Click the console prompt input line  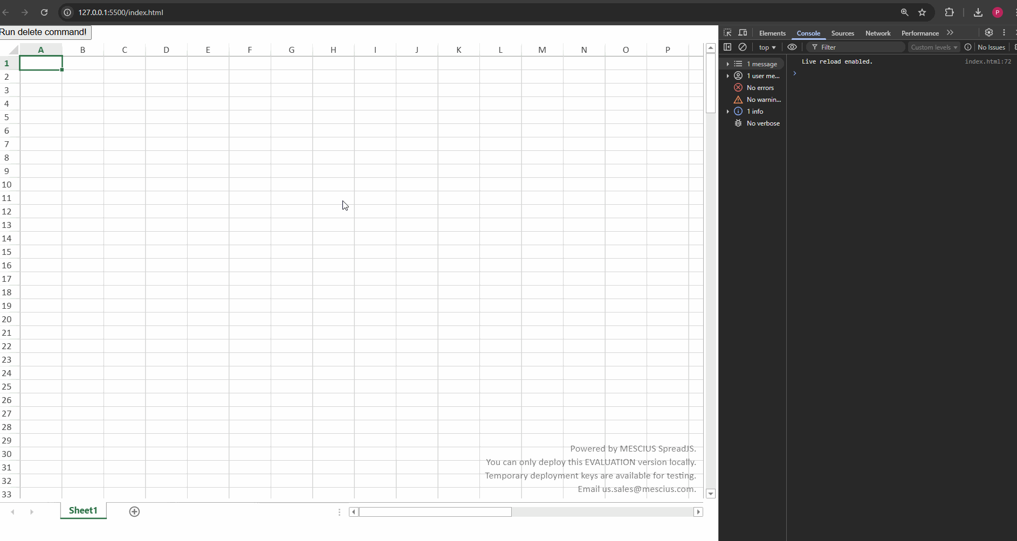901,73
